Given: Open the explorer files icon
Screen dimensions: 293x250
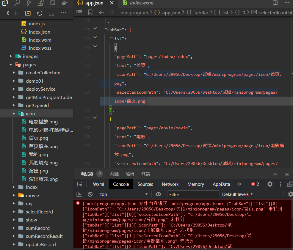Looking at the screenshot, I should coord(5,3).
